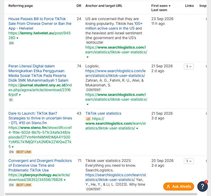The width and height of the screenshot is (211, 196).
Task: Click searchlogistics link in Logistic anchor text
Action: pyautogui.click(x=116, y=73)
